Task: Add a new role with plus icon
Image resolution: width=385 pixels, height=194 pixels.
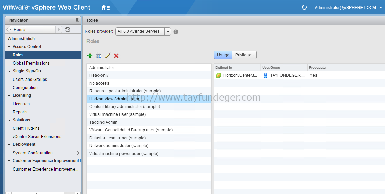Action: [90, 56]
